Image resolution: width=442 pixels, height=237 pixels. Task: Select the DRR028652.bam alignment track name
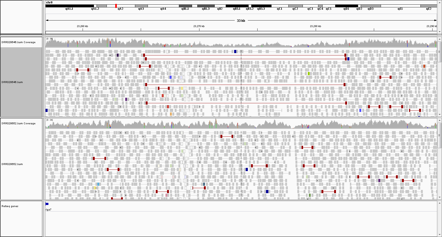(12, 164)
